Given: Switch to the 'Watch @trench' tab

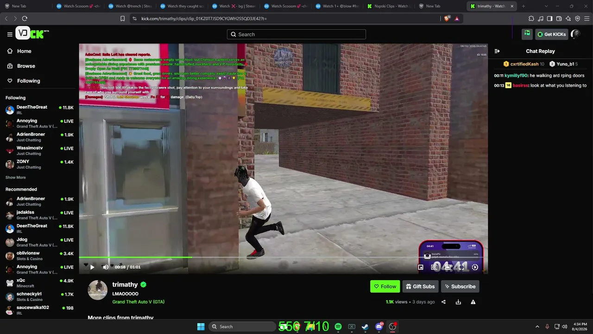Looking at the screenshot, I should pos(130,6).
